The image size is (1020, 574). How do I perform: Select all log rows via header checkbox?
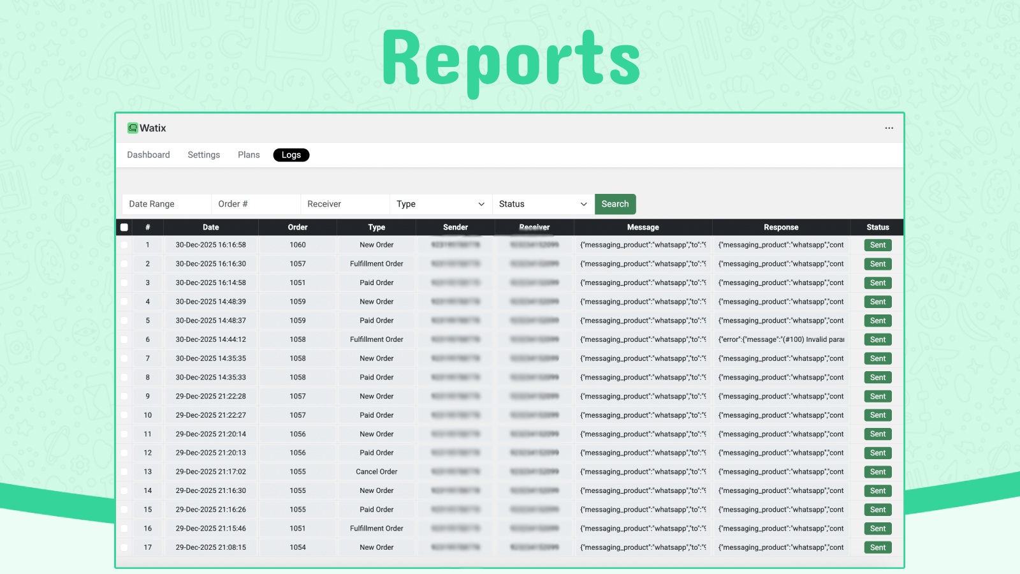(124, 226)
